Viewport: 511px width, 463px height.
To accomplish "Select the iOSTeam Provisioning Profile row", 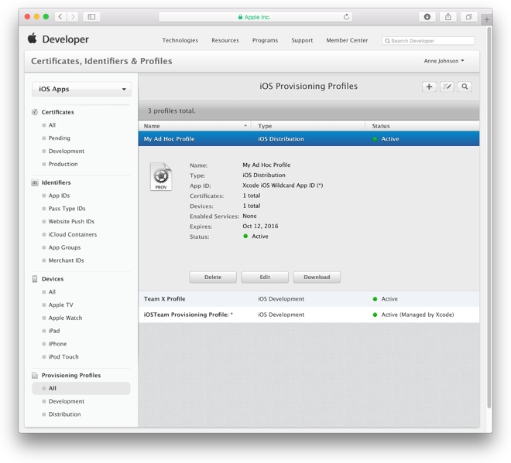I will [x=309, y=315].
